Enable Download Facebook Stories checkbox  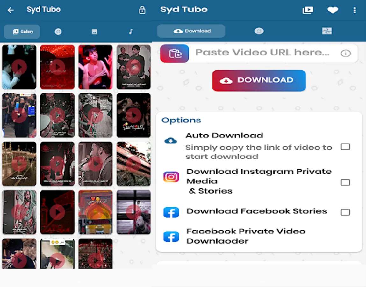coord(345,212)
